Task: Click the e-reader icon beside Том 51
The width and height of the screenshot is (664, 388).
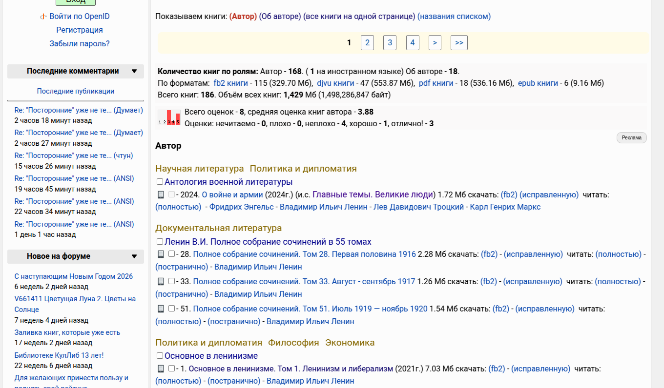Action: point(161,309)
